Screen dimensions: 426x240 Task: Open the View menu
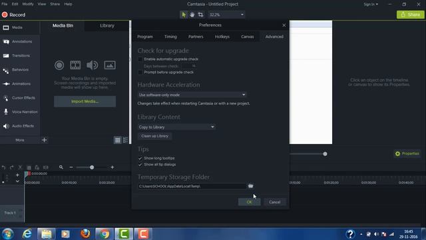[x=41, y=4]
